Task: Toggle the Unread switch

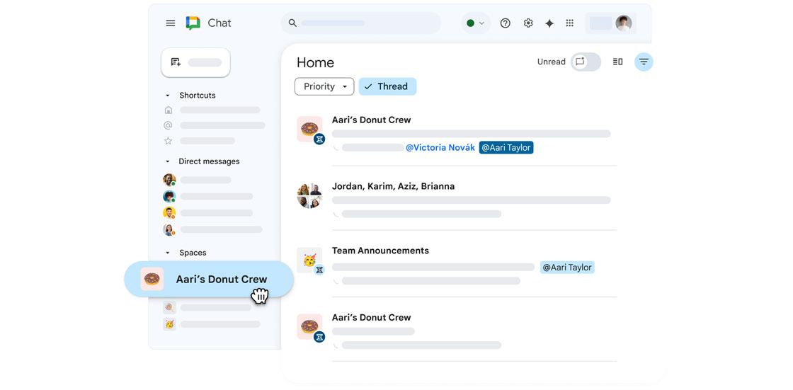Action: pyautogui.click(x=586, y=62)
